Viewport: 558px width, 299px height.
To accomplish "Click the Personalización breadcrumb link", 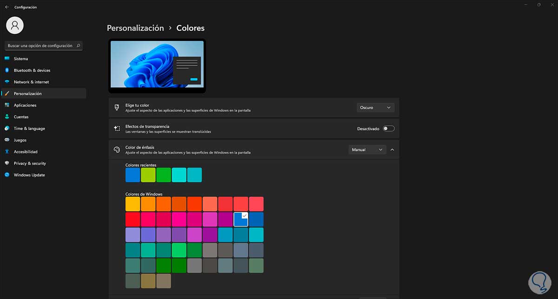I will pyautogui.click(x=135, y=28).
